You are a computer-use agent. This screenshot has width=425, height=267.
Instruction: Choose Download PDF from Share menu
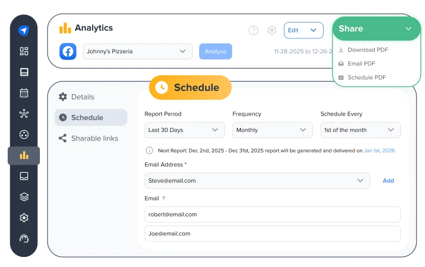point(367,50)
